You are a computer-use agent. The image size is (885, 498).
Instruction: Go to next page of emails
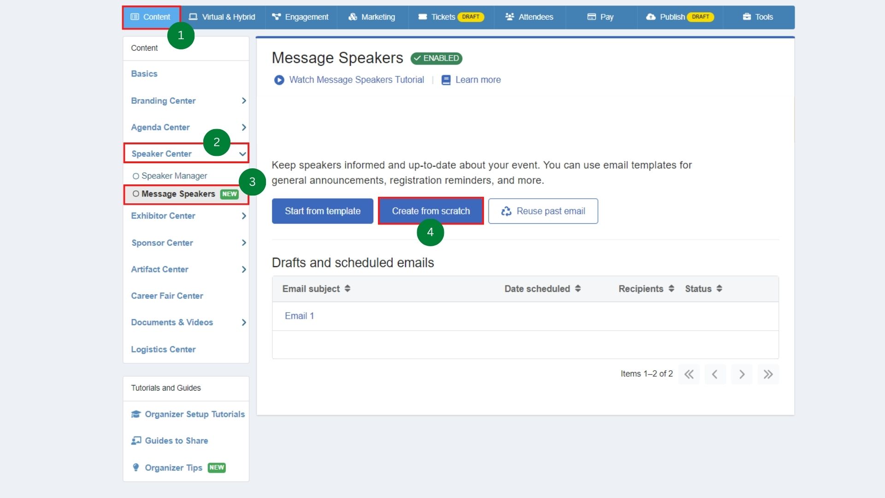[742, 374]
